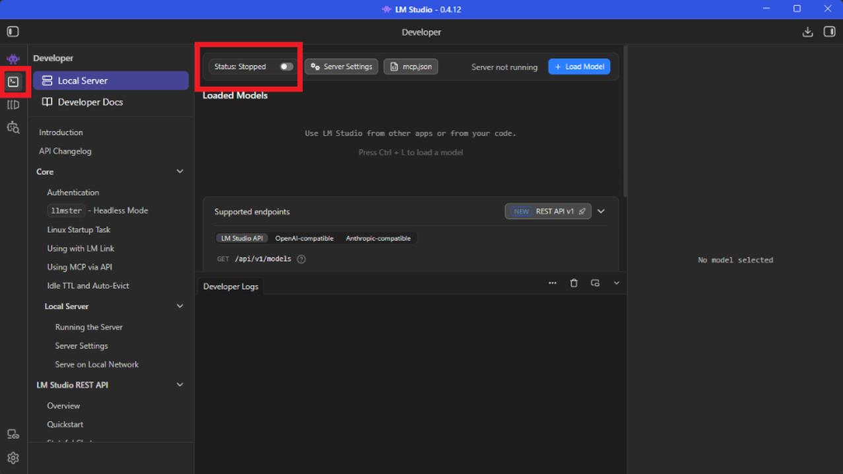Toggle the left sidebar panel icon

click(13, 32)
